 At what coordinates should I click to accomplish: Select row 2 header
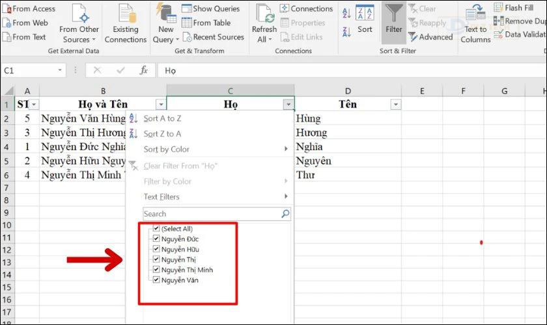[7, 119]
